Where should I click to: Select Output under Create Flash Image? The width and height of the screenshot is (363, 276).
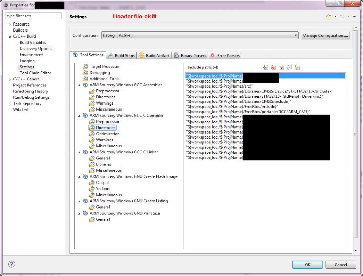pos(102,182)
